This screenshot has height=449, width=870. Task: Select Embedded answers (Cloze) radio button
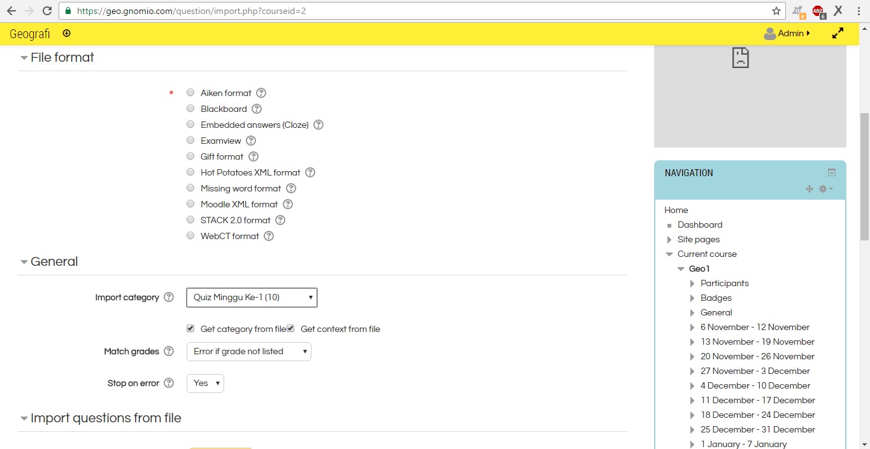(x=190, y=124)
